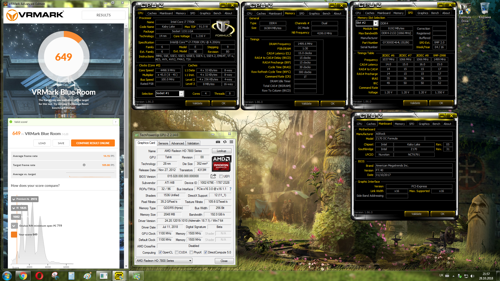Click the OC Formula logo in CPU-Z
The width and height of the screenshot is (500, 281).
[x=223, y=29]
